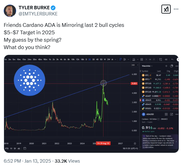Click the edit note icon beside ADAUSD
This screenshot has height=166, width=184.
(x=171, y=114)
